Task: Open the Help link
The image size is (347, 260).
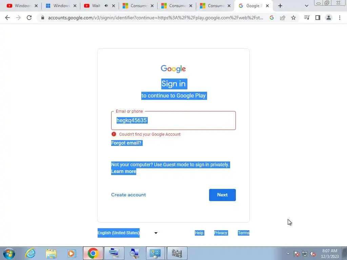Action: (x=199, y=233)
